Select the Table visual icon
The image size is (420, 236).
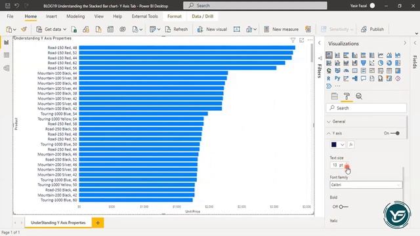coord(389,71)
